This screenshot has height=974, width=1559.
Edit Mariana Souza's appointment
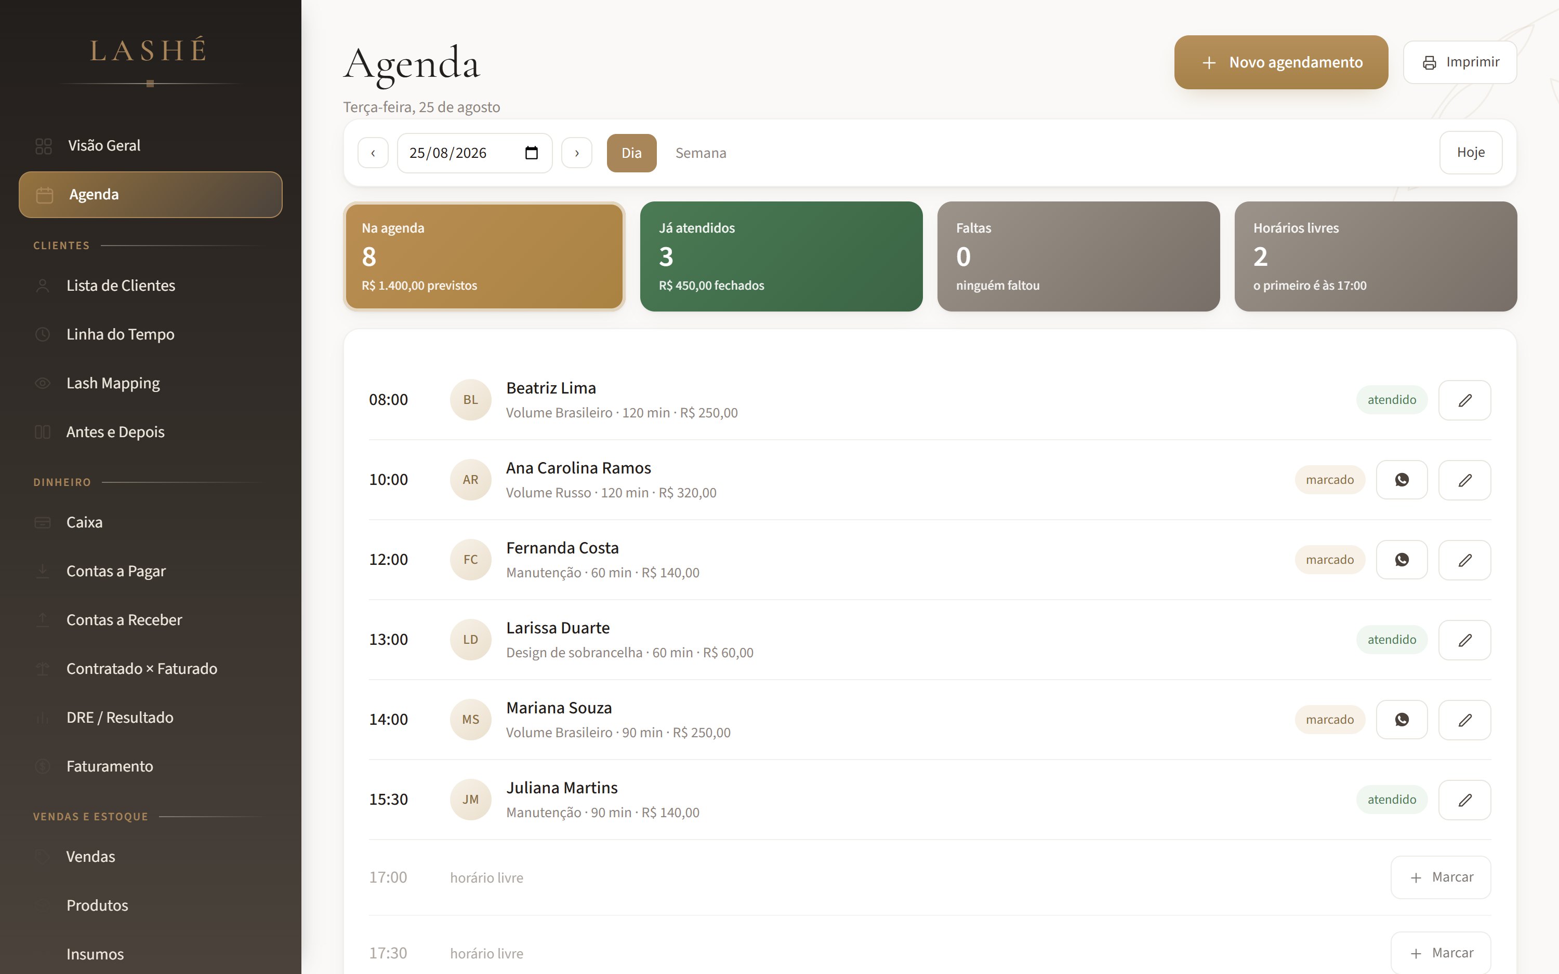point(1464,720)
